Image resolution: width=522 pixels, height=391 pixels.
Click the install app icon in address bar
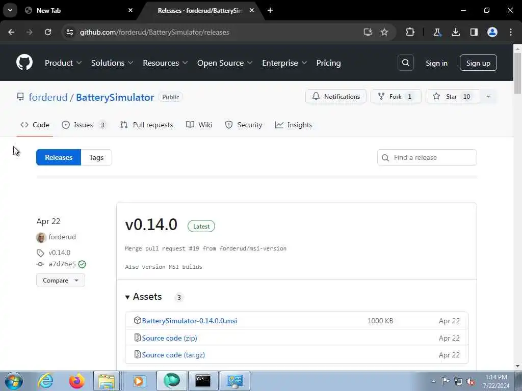368,32
